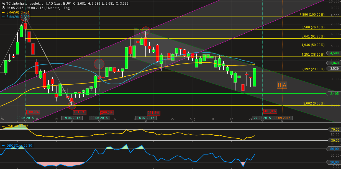Select the RSI(14) indicator label
341x169 pixels.
(12, 126)
